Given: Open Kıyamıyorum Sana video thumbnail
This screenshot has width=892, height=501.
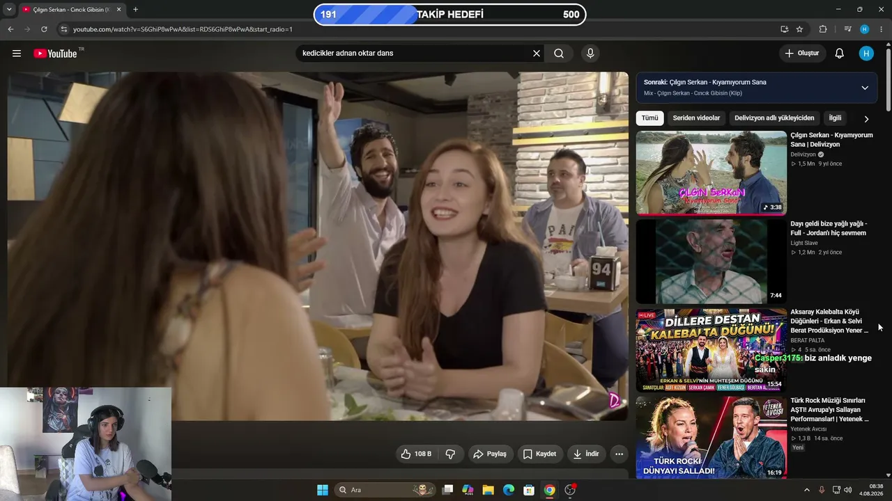Looking at the screenshot, I should (x=711, y=173).
